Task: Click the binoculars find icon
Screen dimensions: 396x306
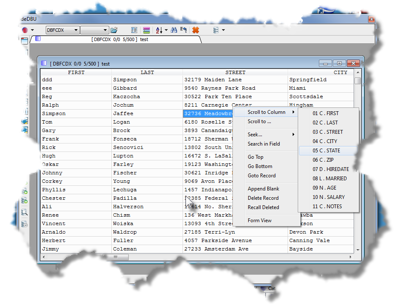Action: tap(174, 30)
